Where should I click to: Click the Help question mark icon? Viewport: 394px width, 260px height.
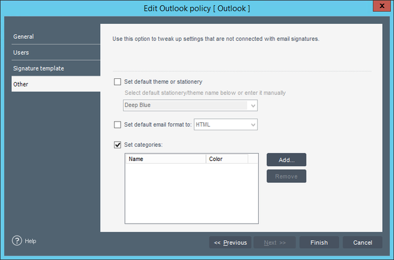(x=17, y=241)
